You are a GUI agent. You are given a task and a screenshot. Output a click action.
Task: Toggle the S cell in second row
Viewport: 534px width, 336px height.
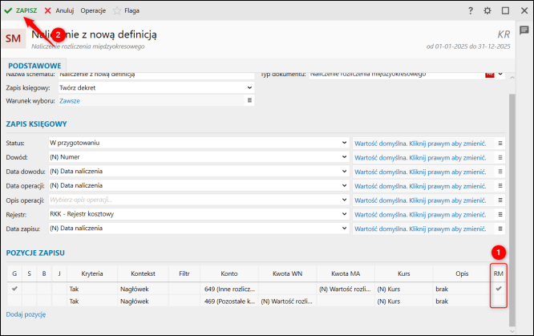pos(29,301)
